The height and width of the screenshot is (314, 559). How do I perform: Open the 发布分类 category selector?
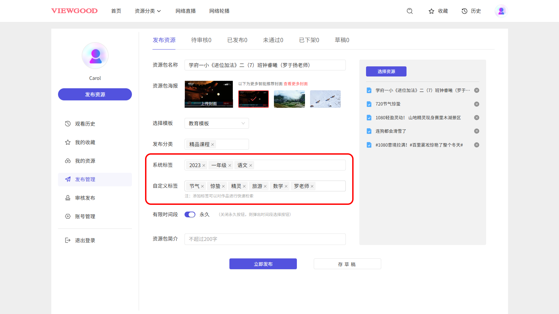click(217, 144)
